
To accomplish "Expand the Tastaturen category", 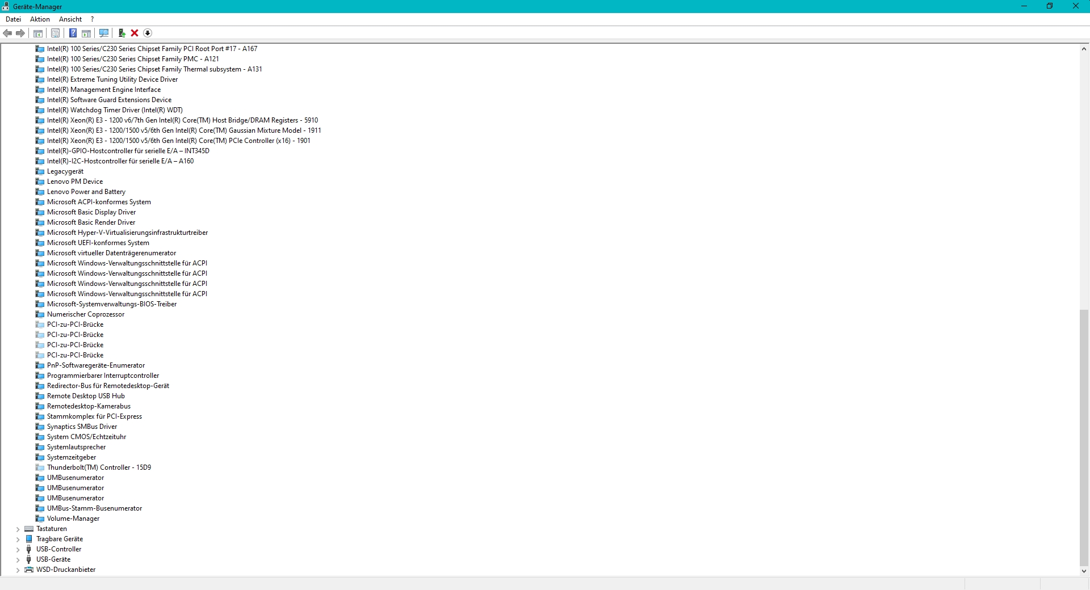I will [x=18, y=529].
